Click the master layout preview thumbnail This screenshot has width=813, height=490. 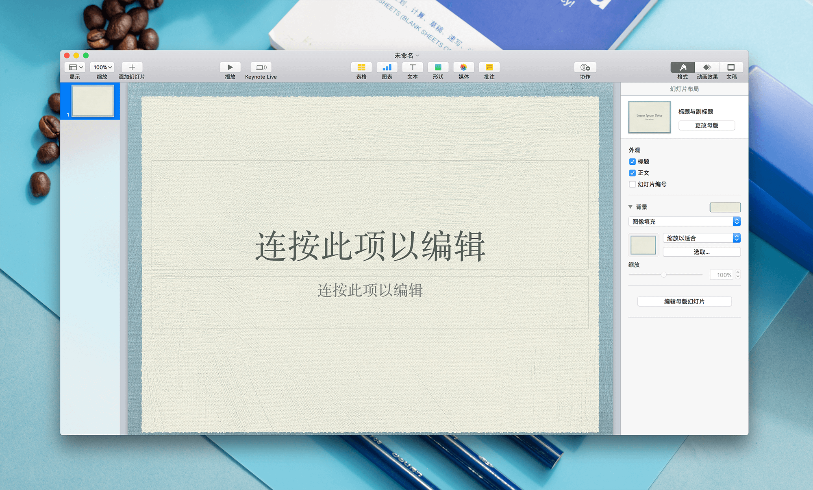click(x=649, y=117)
